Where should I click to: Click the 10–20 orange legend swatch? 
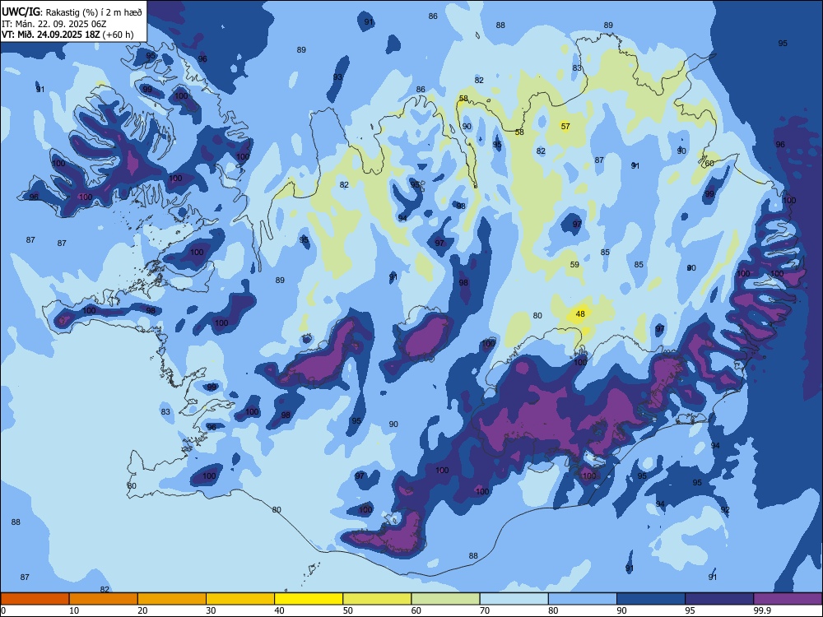click(x=104, y=599)
